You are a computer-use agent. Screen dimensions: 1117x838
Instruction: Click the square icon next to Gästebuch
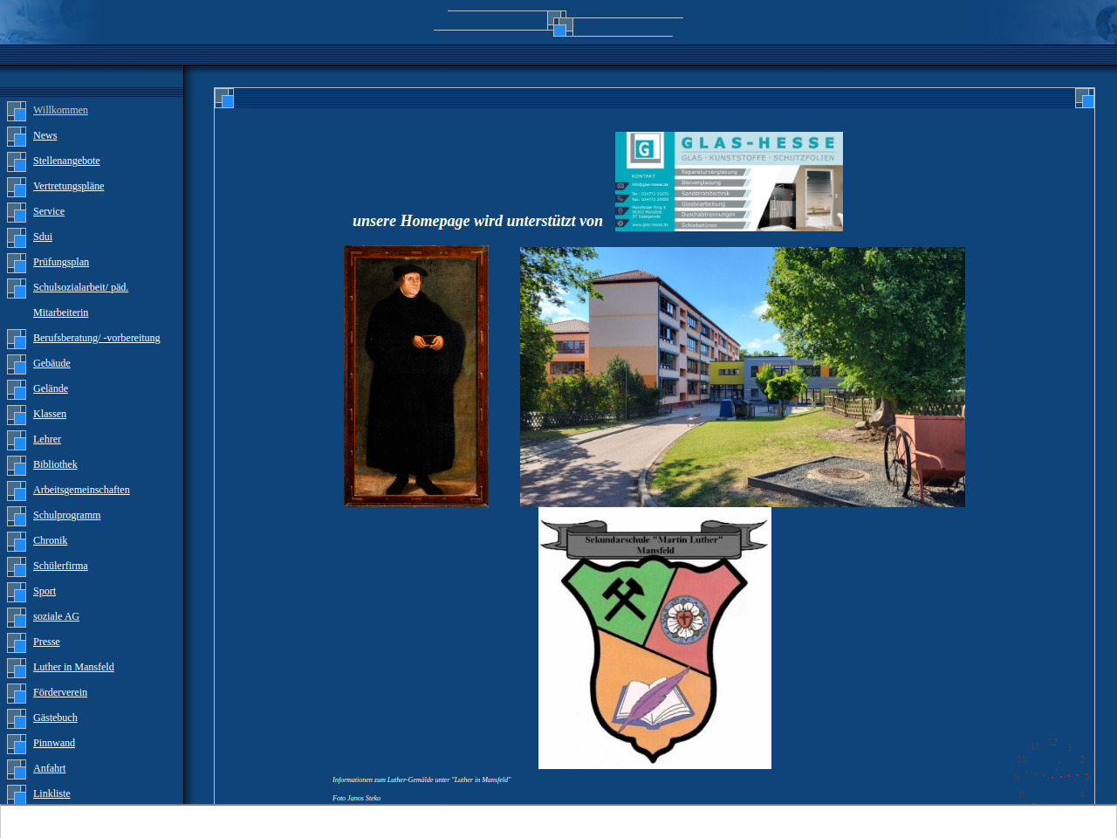17,718
